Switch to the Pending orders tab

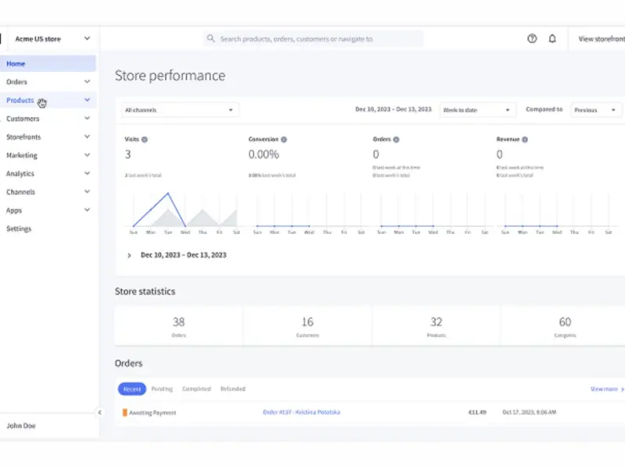162,388
